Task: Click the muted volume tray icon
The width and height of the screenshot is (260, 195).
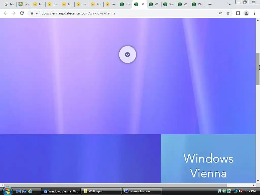Action: (241, 191)
